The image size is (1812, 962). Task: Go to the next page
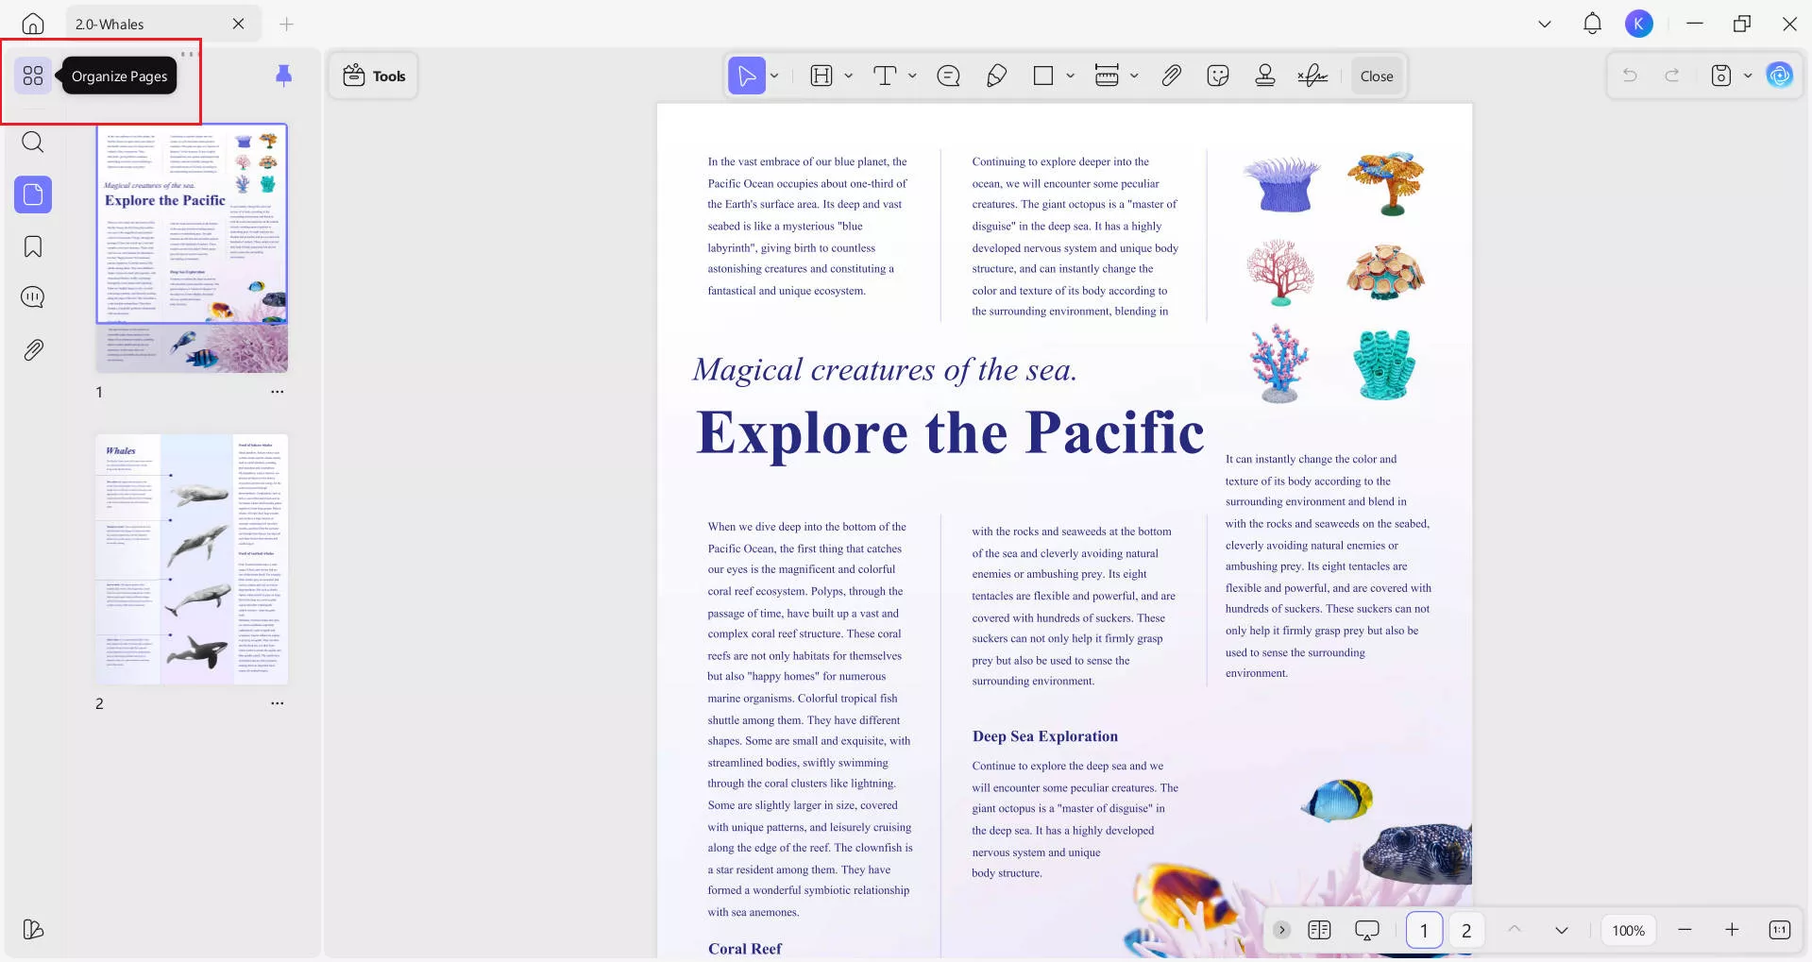pyautogui.click(x=1562, y=930)
